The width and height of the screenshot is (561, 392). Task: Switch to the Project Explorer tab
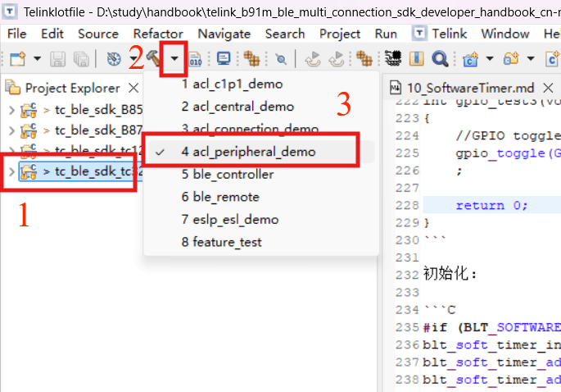click(73, 88)
